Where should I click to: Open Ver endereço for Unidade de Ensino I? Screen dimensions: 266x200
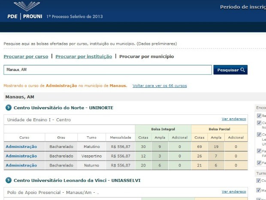[x=234, y=119]
